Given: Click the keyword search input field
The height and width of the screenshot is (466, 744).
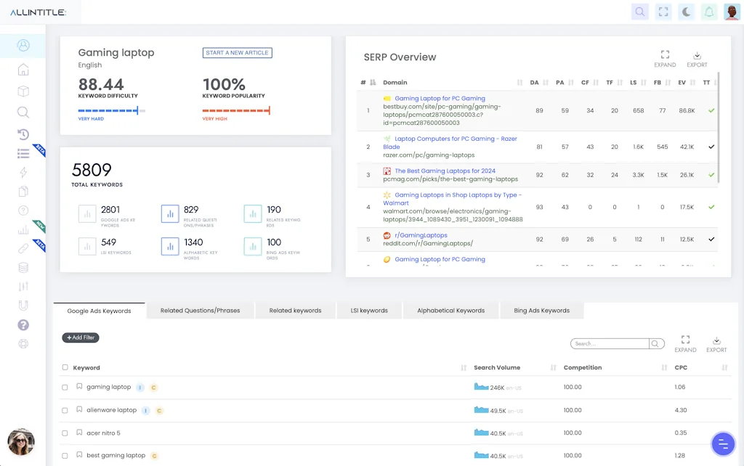Looking at the screenshot, I should [x=610, y=344].
